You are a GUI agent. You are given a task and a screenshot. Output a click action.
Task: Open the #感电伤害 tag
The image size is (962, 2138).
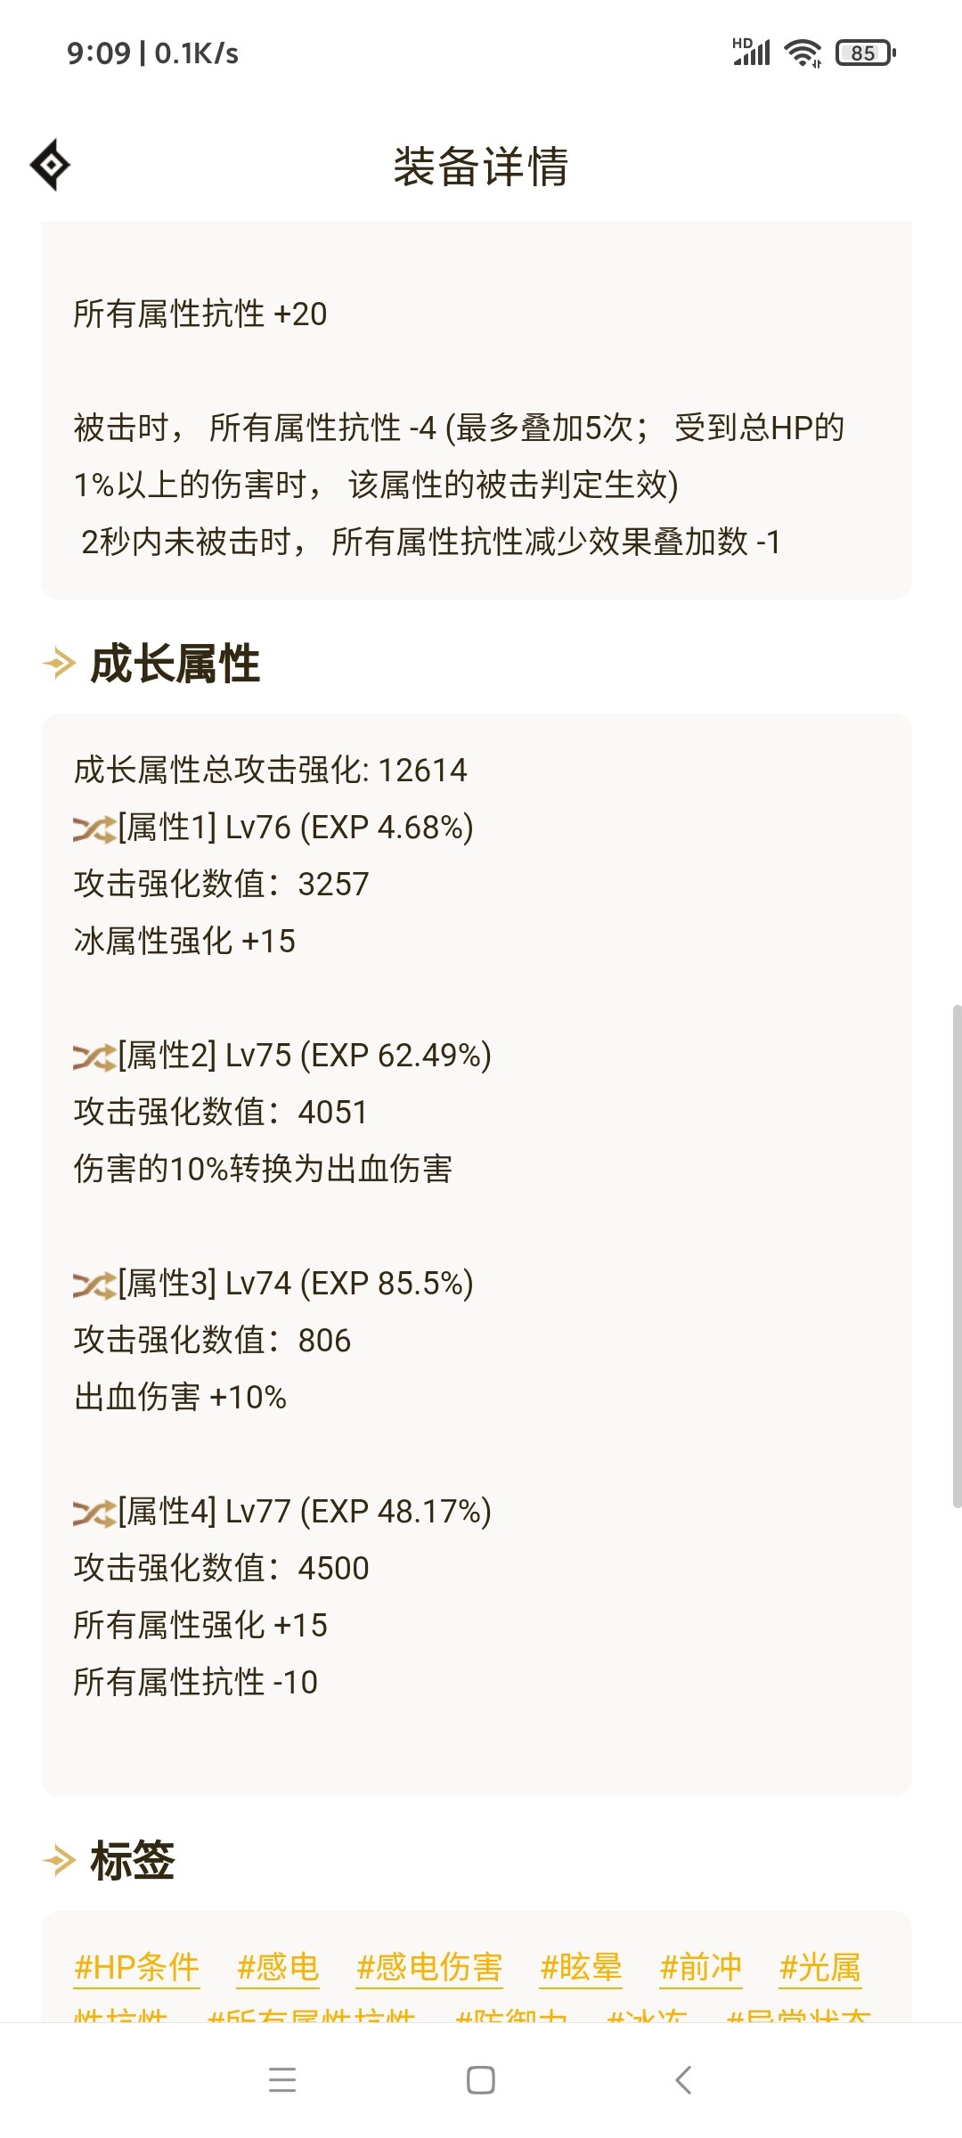[x=429, y=1967]
